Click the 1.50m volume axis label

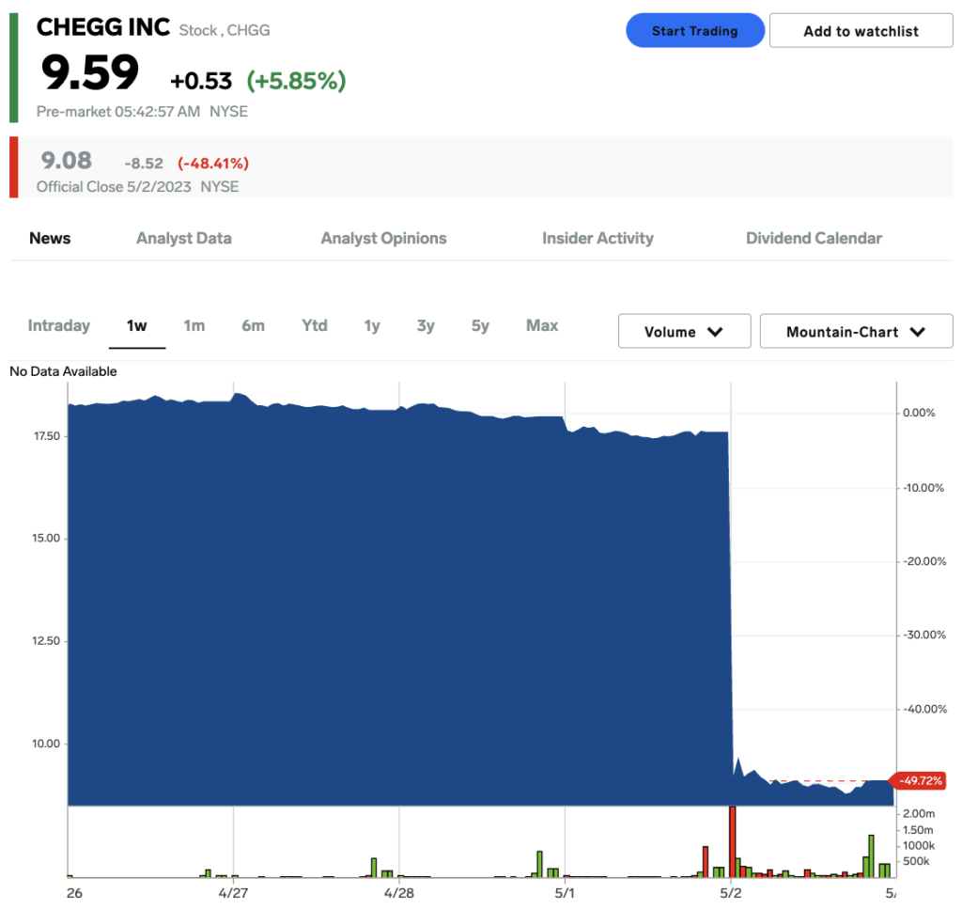pos(918,830)
